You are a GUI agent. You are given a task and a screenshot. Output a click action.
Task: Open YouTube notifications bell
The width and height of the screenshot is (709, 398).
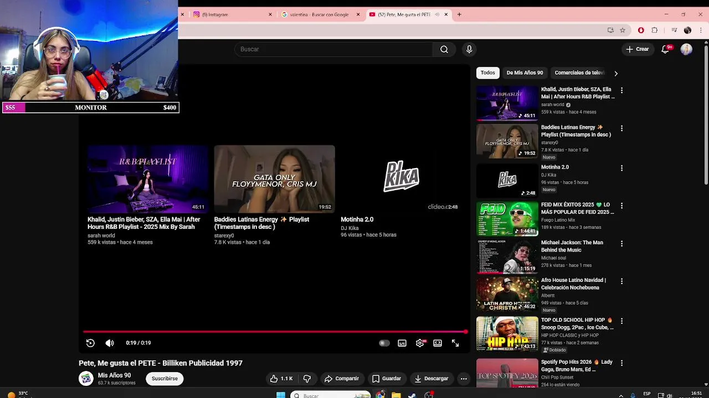(x=666, y=49)
